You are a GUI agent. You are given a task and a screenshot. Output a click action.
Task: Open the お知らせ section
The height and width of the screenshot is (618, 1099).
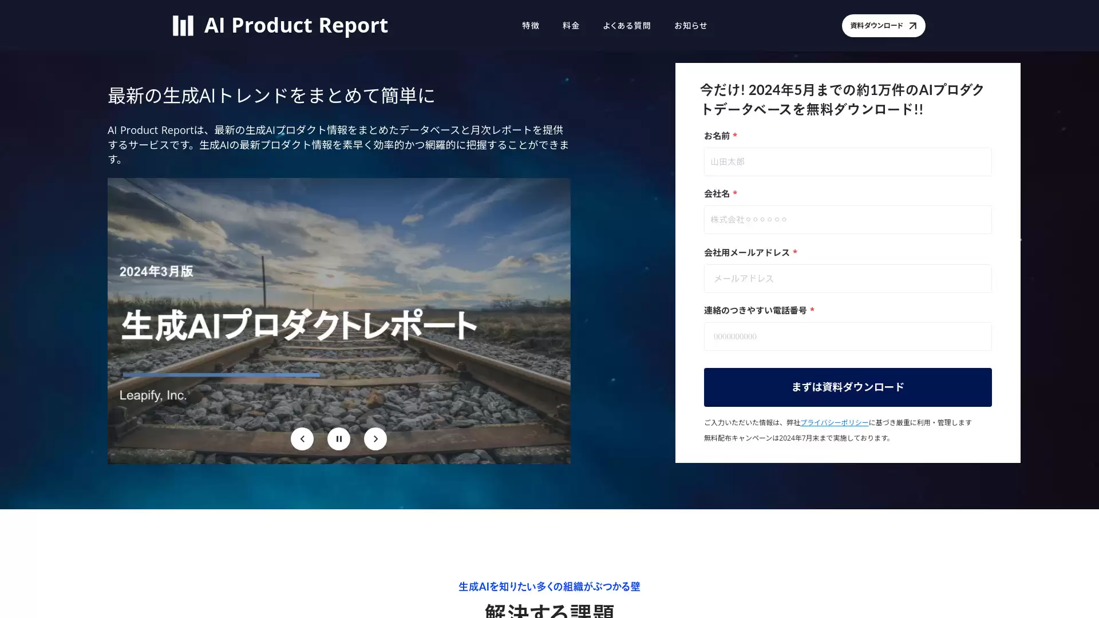[x=690, y=26]
